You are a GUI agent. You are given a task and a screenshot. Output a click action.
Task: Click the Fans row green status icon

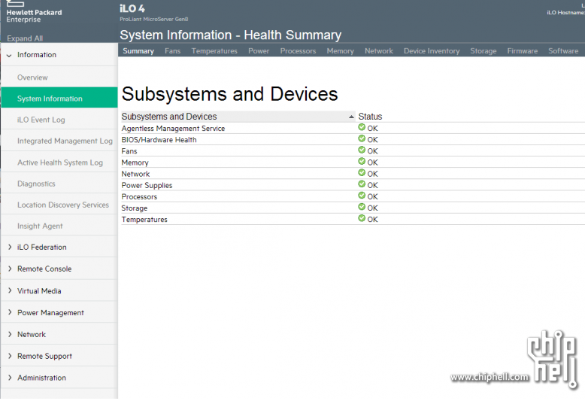click(362, 150)
